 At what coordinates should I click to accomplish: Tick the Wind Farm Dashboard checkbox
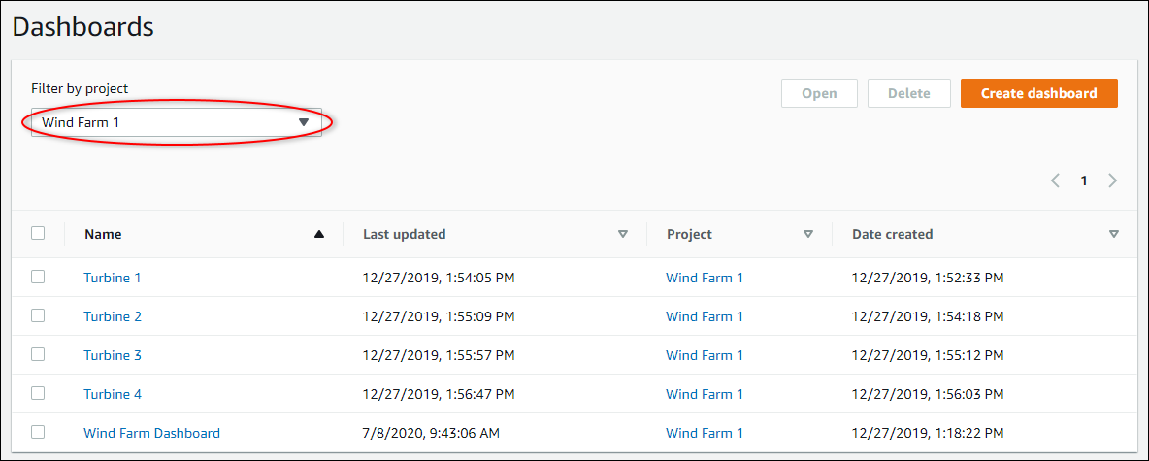[38, 432]
